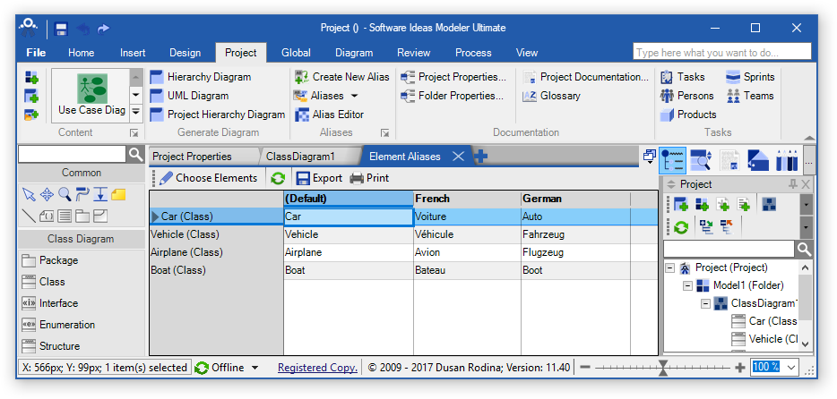
Task: Click the search magnifier beside toolbox filter
Action: tap(135, 155)
